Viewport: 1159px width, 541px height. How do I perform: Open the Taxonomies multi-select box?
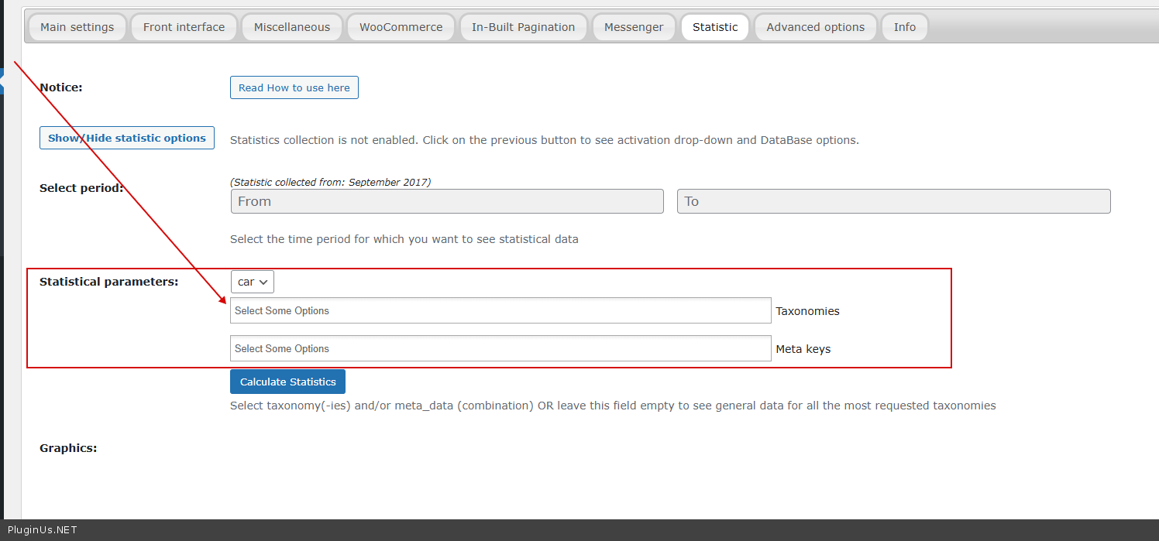(500, 310)
